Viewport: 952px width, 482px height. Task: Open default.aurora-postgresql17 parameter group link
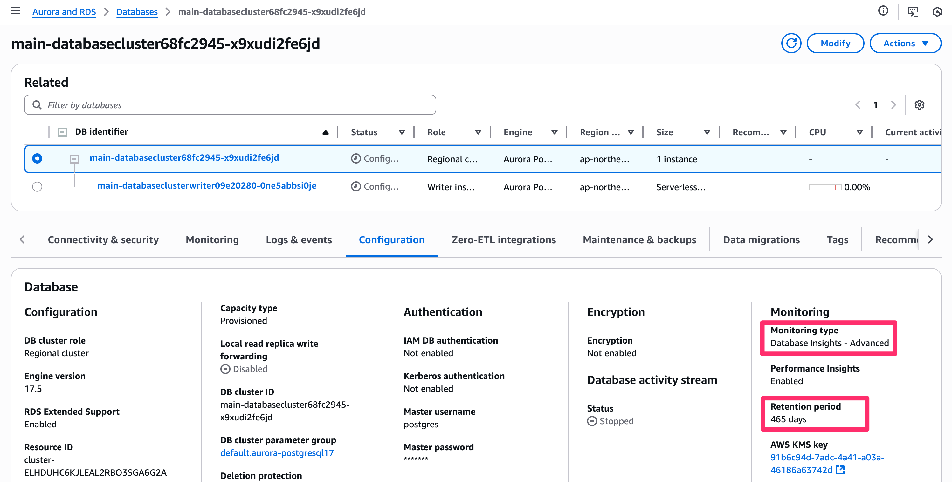[277, 452]
